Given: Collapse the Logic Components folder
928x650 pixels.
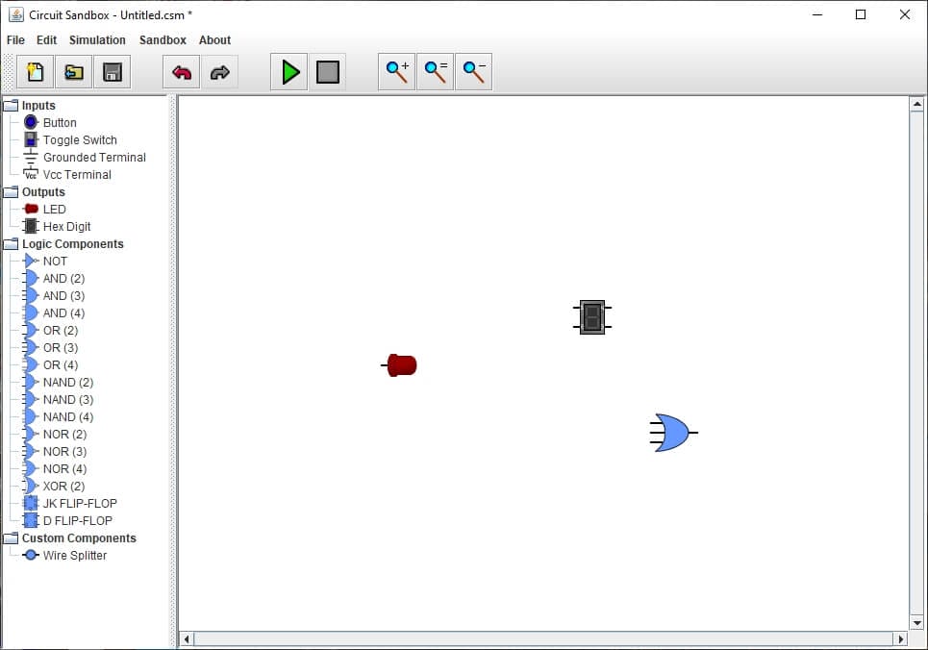Looking at the screenshot, I should coord(10,243).
